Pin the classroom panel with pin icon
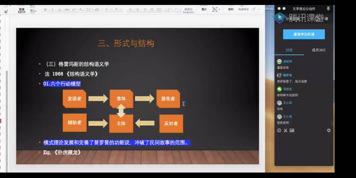Screen dimensions: 356x178 point(328,9)
